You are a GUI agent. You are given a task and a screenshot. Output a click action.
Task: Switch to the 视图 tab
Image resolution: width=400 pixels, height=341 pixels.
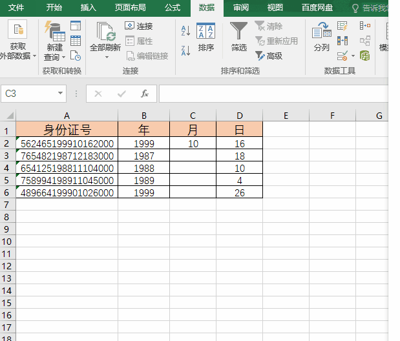[275, 8]
